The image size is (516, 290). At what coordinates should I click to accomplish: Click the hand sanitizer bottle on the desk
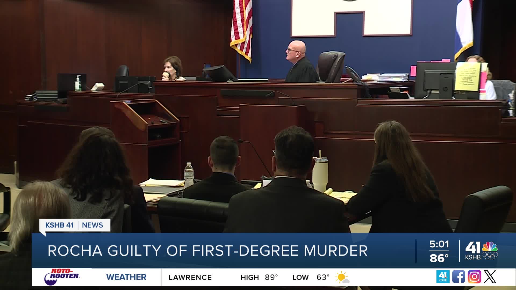(x=78, y=83)
